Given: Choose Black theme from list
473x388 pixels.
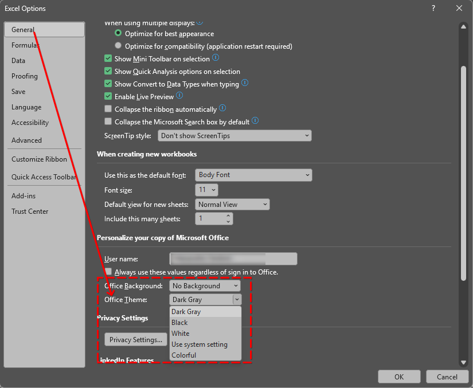Looking at the screenshot, I should [x=205, y=323].
